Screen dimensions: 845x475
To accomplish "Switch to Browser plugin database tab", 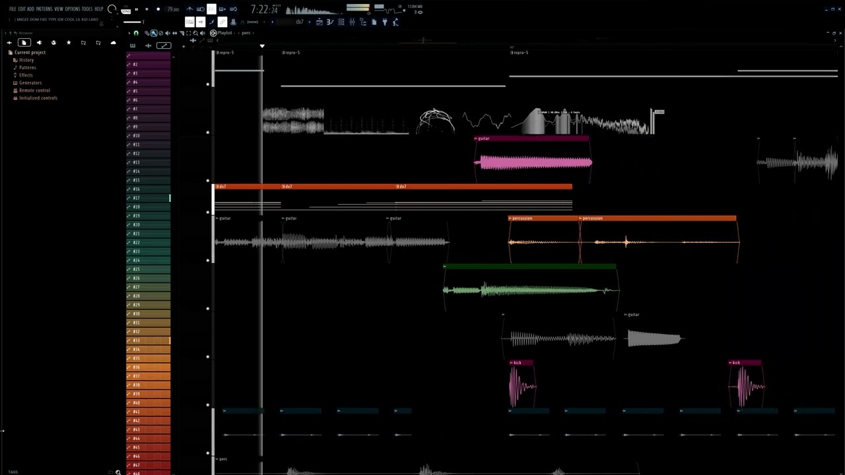I will (39, 42).
